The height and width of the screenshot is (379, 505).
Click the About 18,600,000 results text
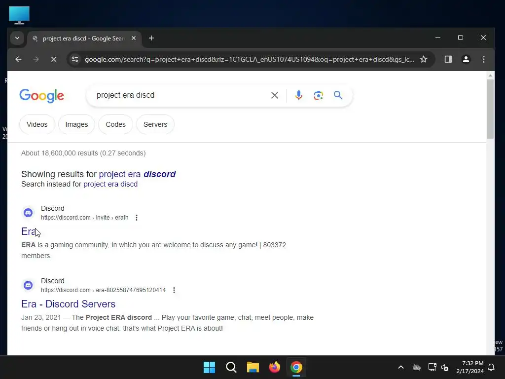(x=83, y=153)
